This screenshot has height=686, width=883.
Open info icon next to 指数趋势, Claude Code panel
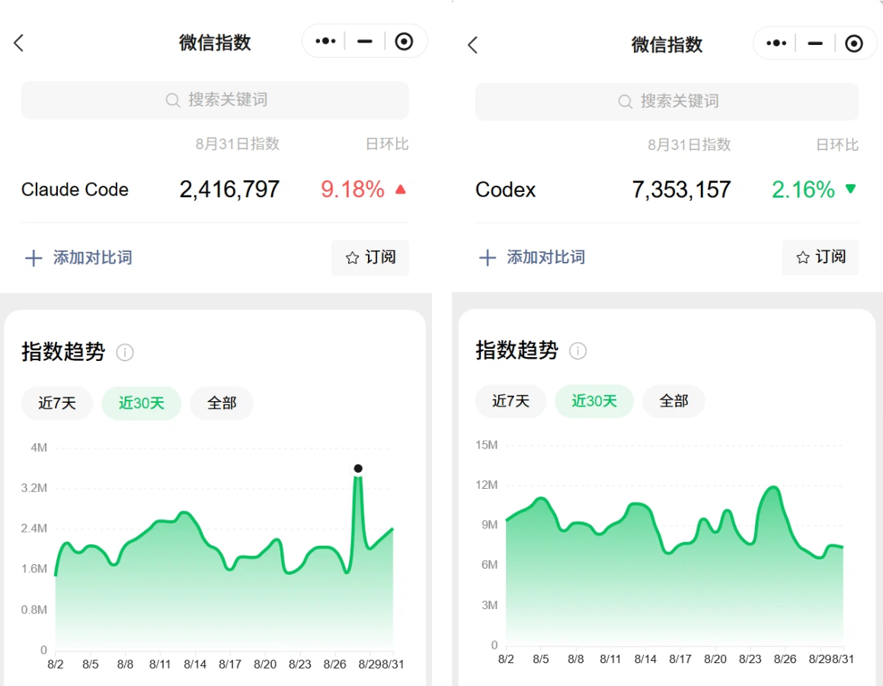click(x=125, y=353)
